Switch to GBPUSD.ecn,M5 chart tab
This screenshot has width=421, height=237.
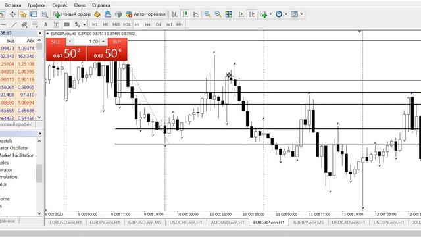coord(145,223)
